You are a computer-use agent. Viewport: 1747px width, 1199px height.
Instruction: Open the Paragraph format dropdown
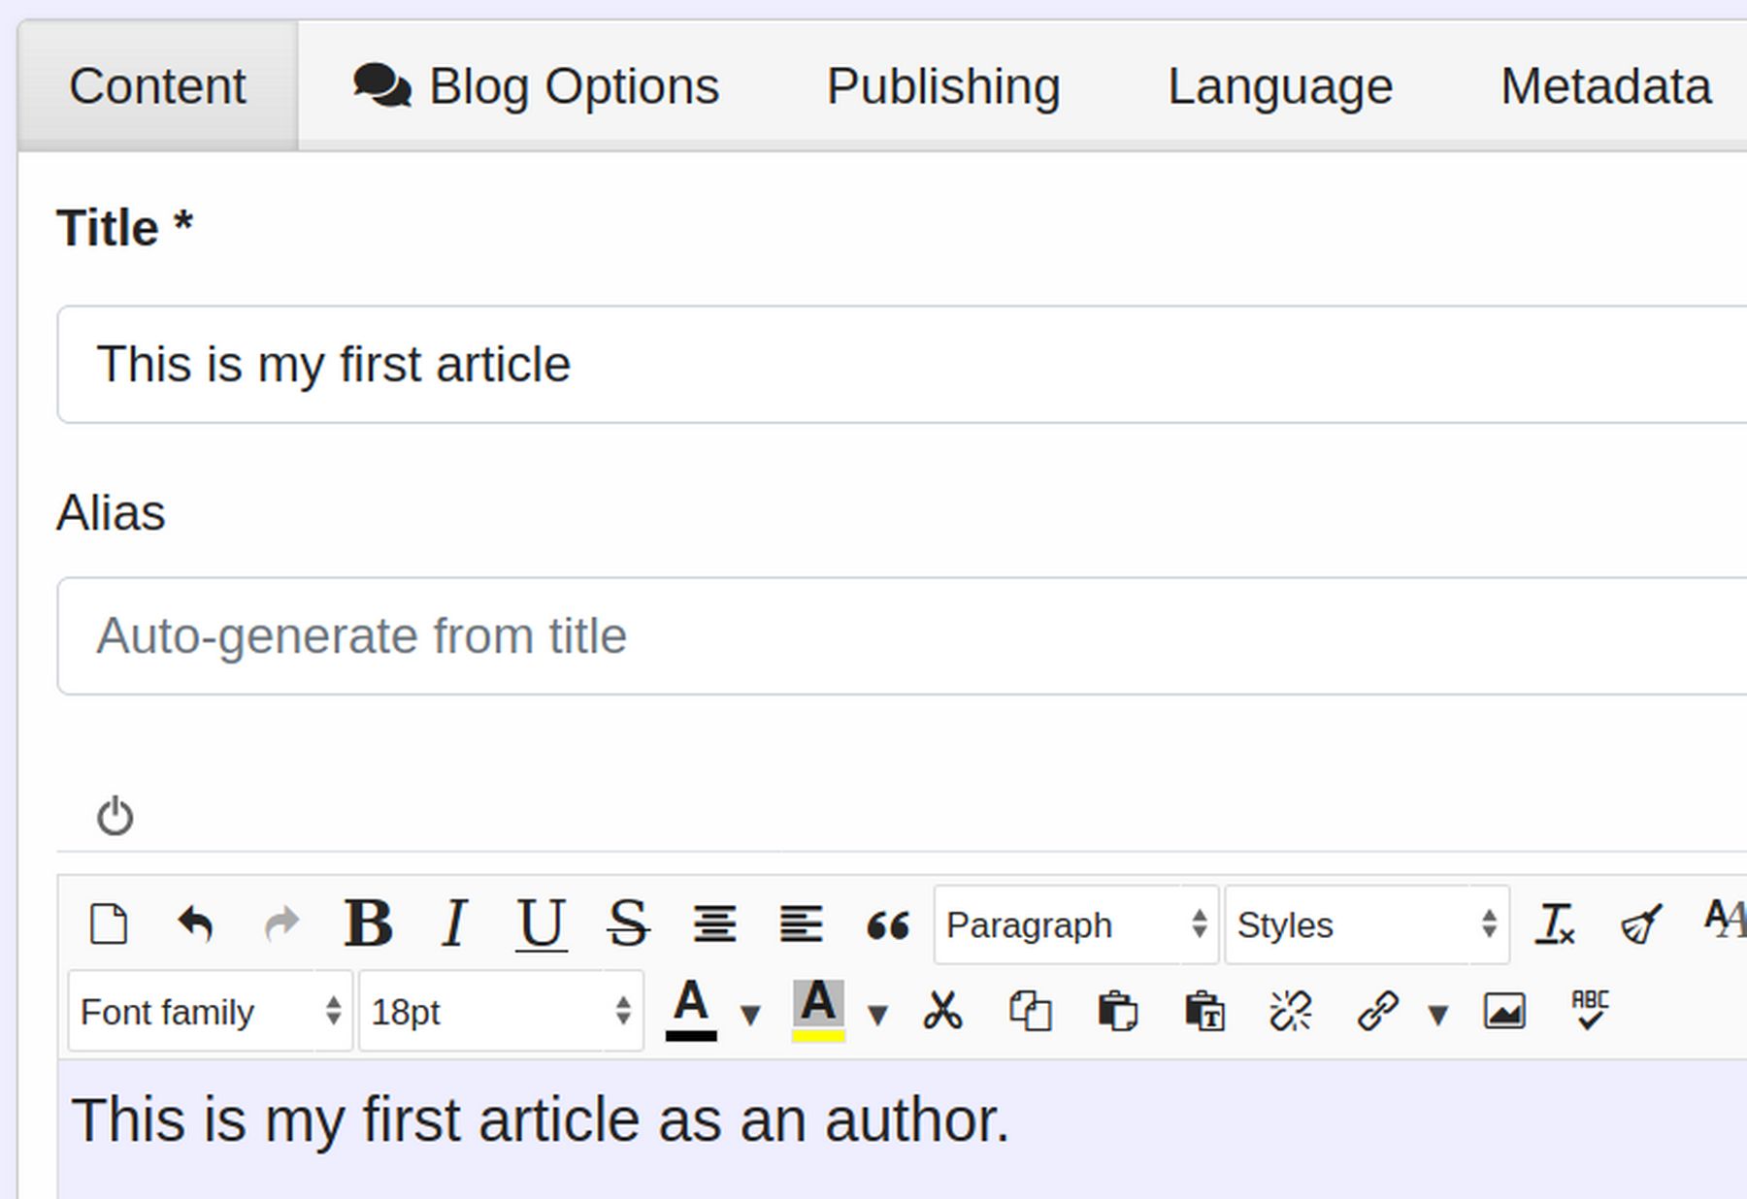(1075, 924)
